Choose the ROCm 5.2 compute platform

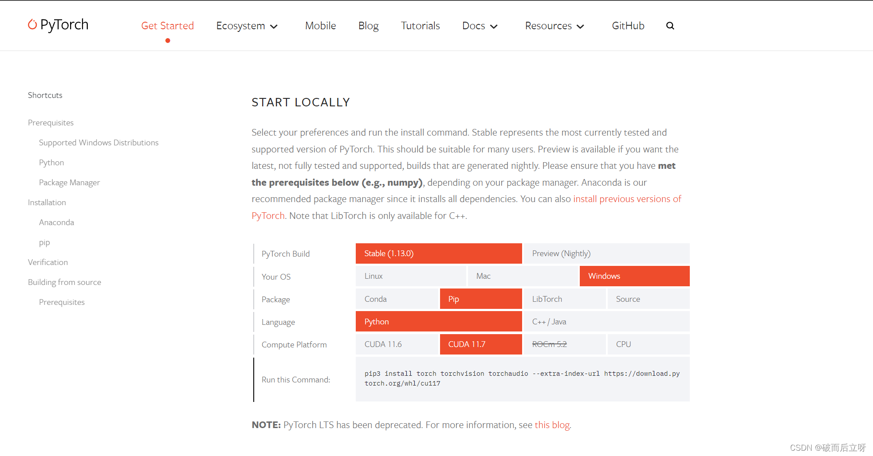[564, 344]
